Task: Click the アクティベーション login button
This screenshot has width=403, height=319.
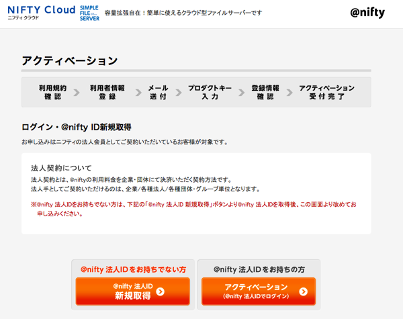Action: (x=259, y=291)
